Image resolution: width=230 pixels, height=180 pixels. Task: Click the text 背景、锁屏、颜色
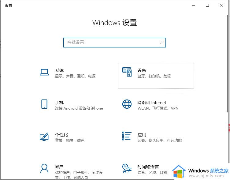[70, 141]
